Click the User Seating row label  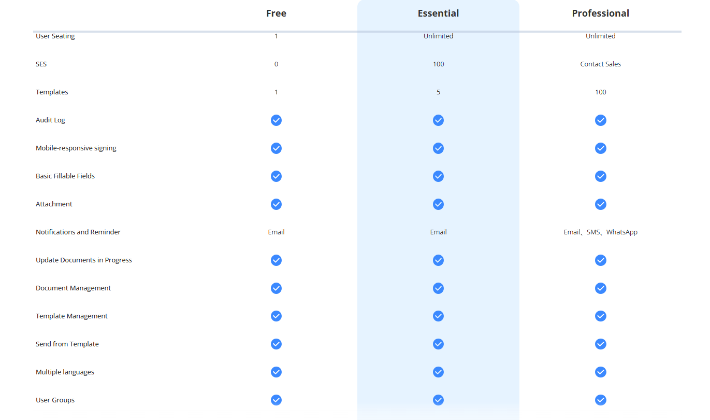pos(55,36)
